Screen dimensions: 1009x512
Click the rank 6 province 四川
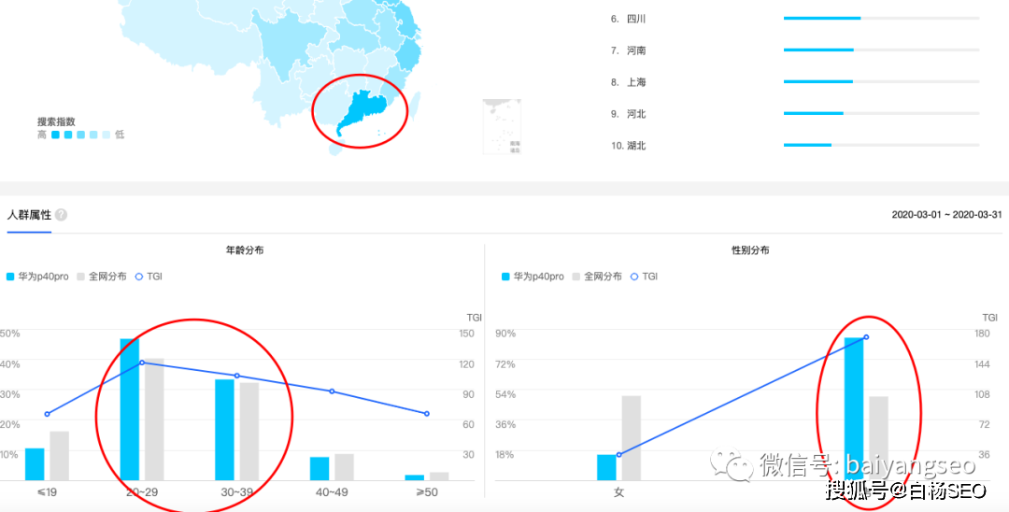point(636,20)
